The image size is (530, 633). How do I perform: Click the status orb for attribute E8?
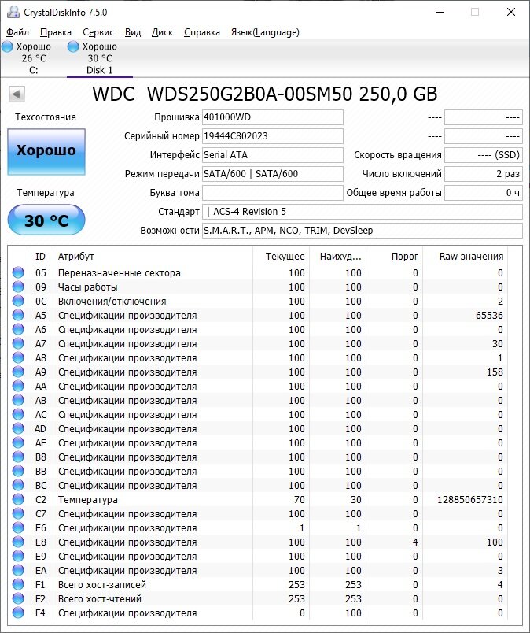click(x=18, y=542)
